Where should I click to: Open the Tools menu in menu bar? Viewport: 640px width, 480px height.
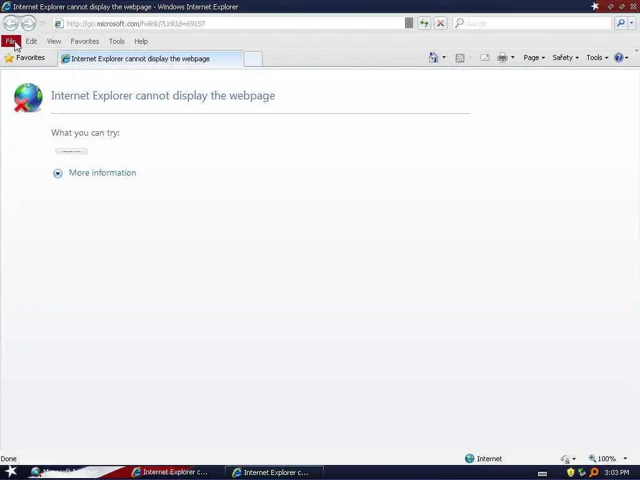coord(117,41)
